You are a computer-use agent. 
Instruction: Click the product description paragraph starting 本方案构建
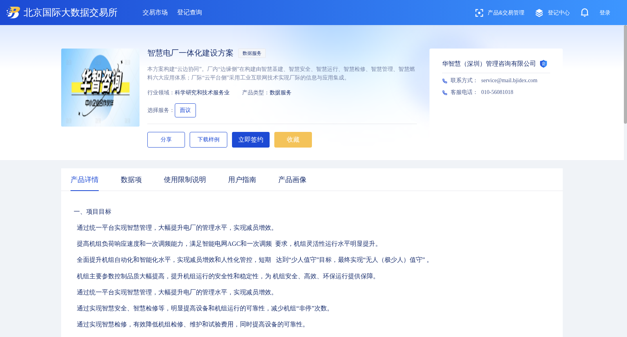click(281, 74)
